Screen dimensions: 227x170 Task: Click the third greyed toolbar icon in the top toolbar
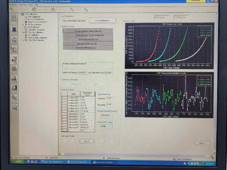pos(53,10)
